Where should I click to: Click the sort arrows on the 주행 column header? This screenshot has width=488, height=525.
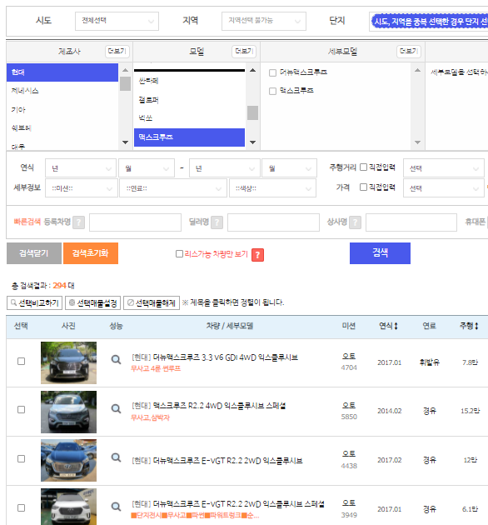[x=476, y=326]
